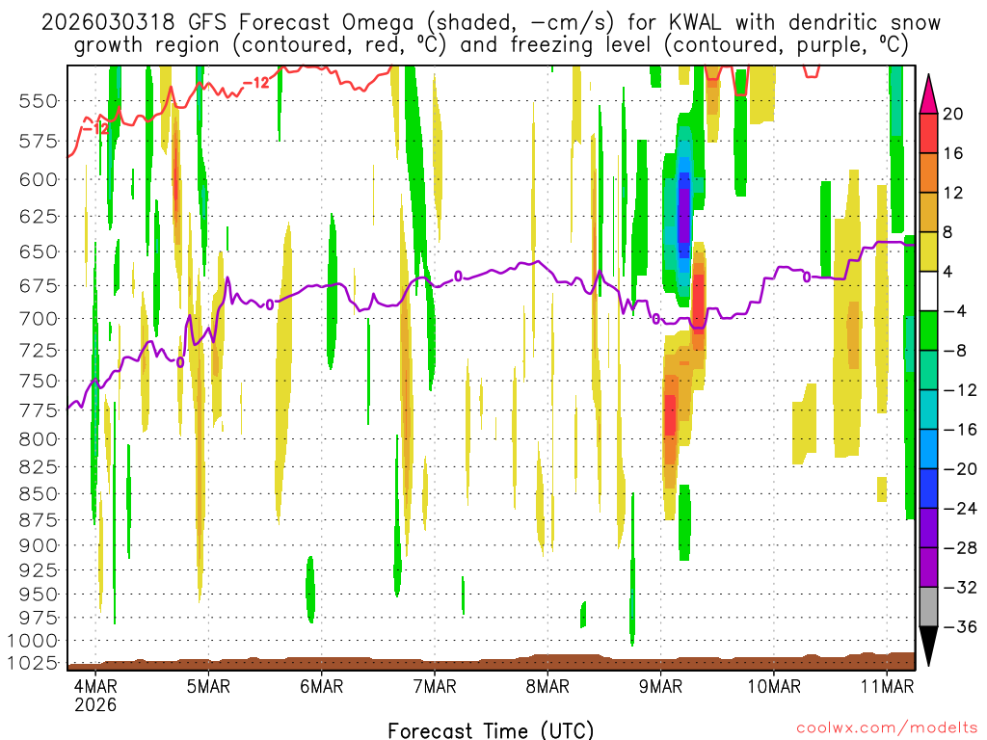Click the 650 pressure level label

pyautogui.click(x=39, y=251)
